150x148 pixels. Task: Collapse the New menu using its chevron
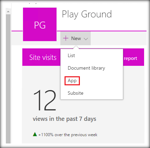pos(86,39)
